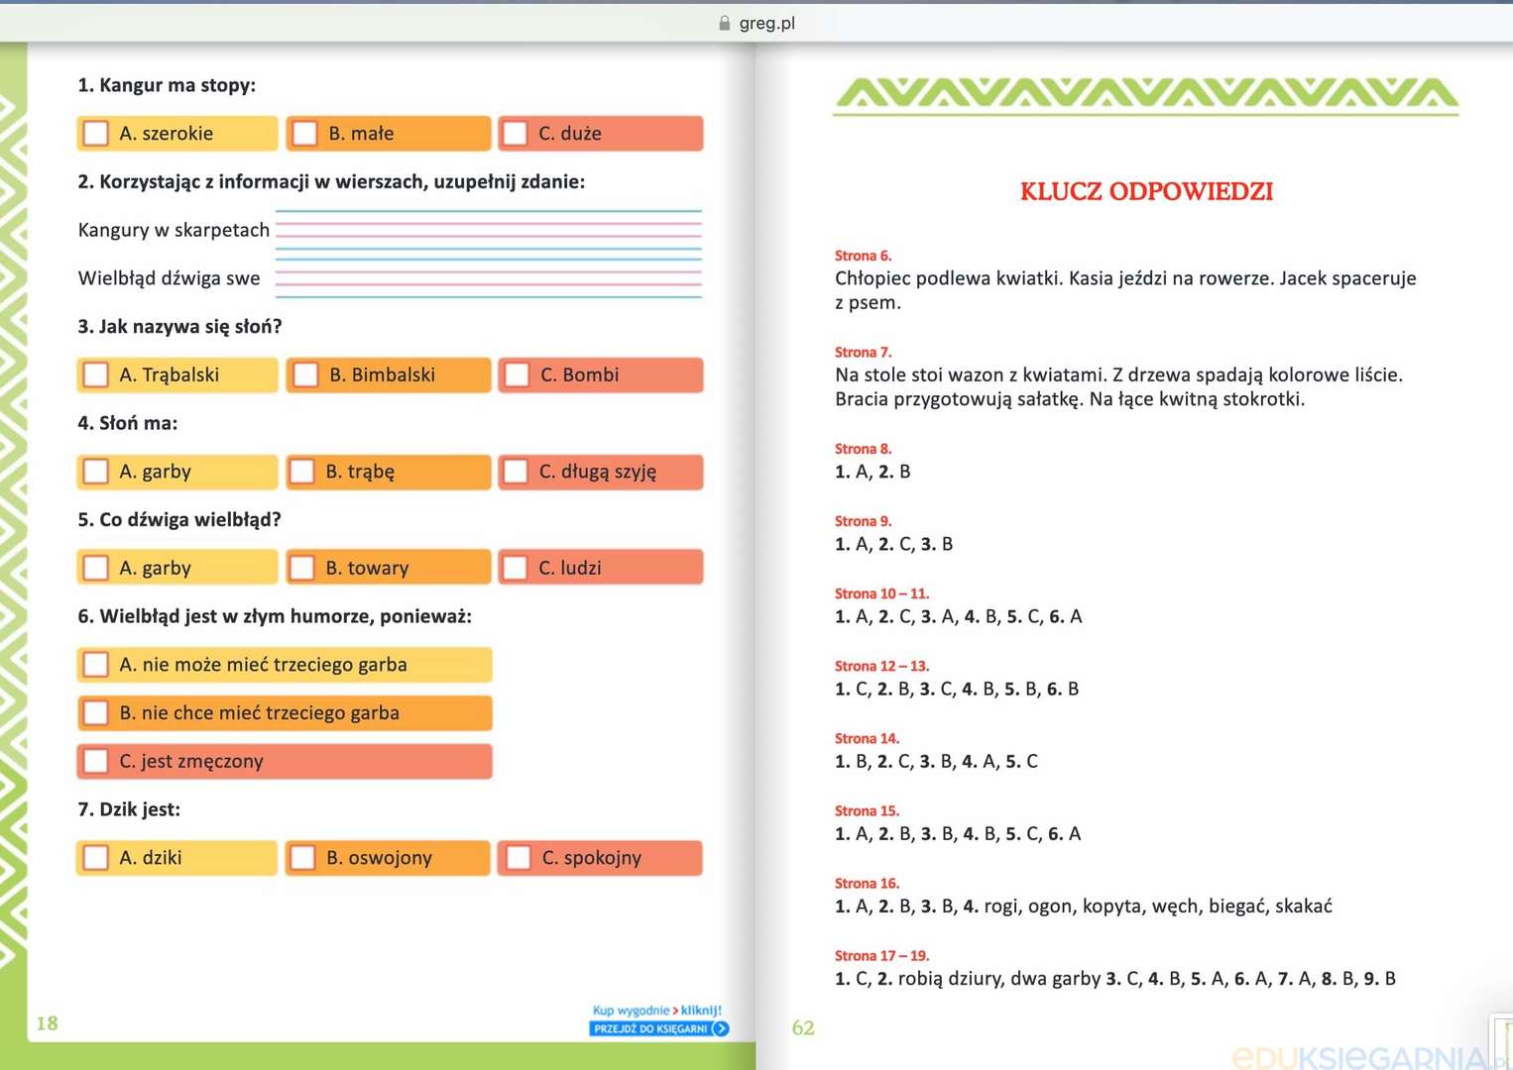Tick 'A. garby' under 'Co dźwiga wielbłąd?'
Viewport: 1513px width, 1070px height.
coord(96,568)
